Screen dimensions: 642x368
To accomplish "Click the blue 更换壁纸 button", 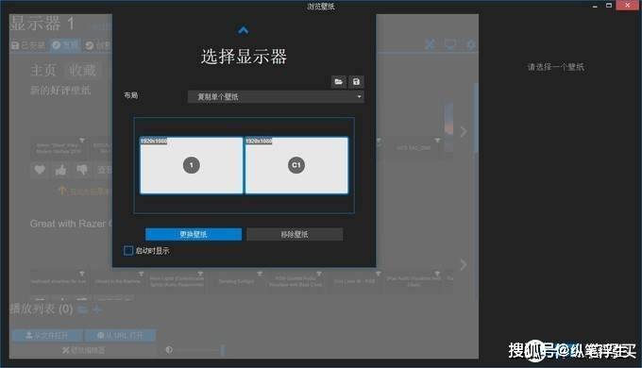I will pos(194,234).
